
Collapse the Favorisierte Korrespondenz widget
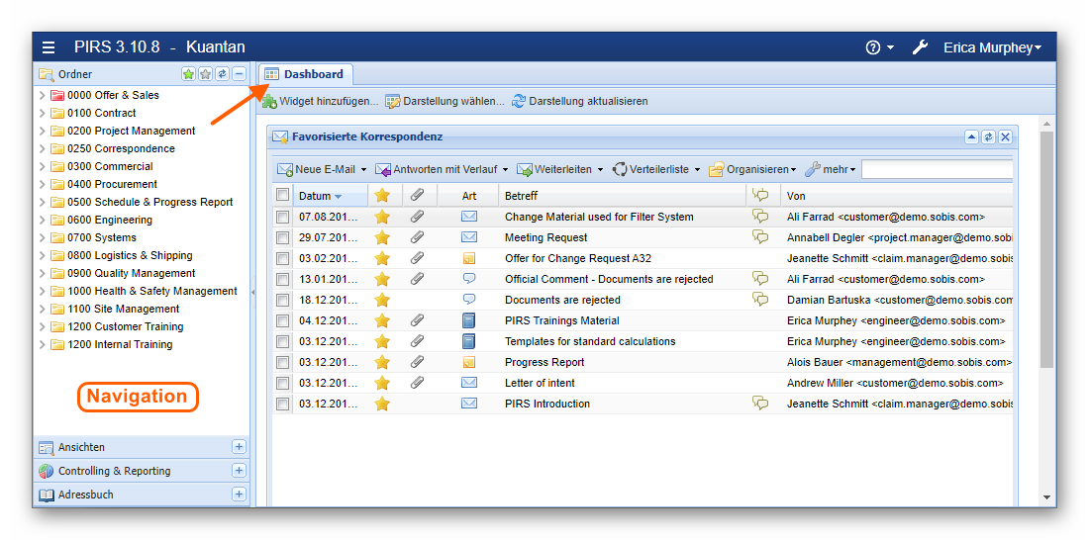pyautogui.click(x=971, y=136)
